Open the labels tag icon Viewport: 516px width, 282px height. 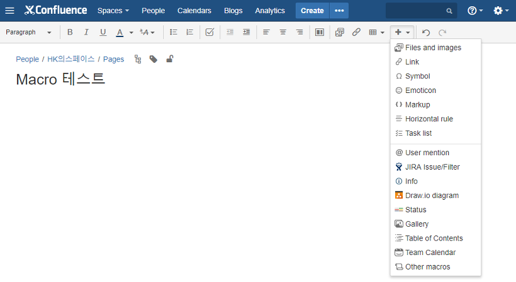(x=154, y=59)
